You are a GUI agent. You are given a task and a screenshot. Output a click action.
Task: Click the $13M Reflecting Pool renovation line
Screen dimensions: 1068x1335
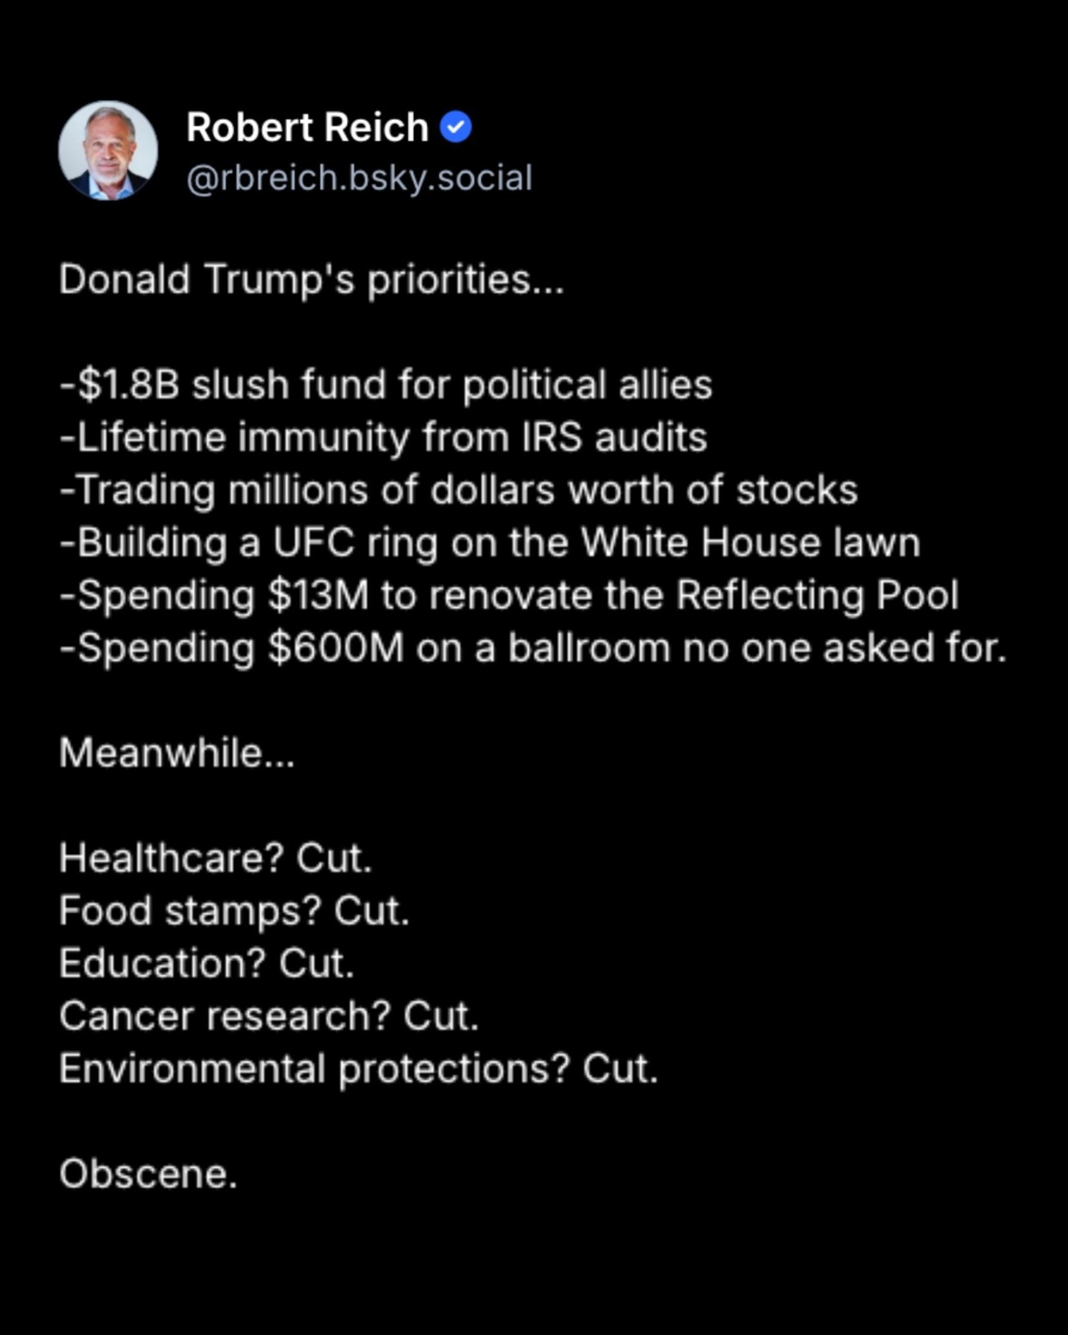(509, 596)
